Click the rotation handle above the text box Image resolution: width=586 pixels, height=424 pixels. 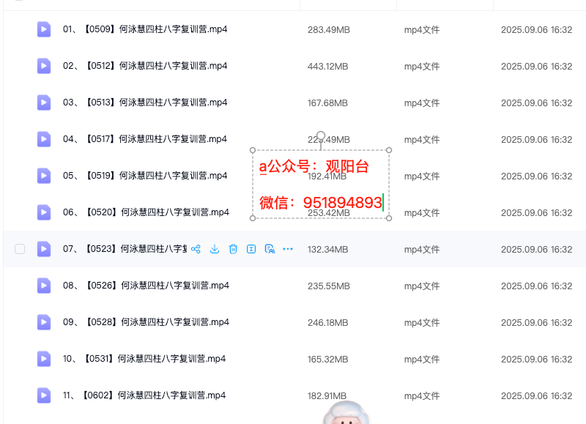click(320, 135)
